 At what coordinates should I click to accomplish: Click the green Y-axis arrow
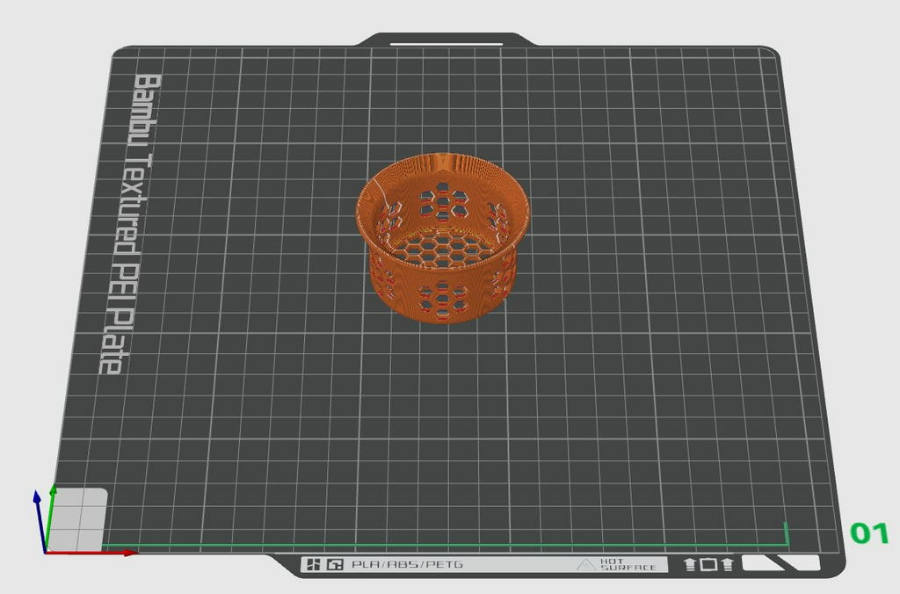pyautogui.click(x=50, y=517)
